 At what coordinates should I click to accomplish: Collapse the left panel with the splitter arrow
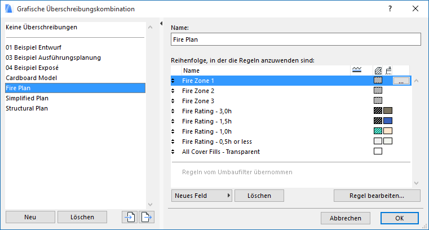coord(161,24)
